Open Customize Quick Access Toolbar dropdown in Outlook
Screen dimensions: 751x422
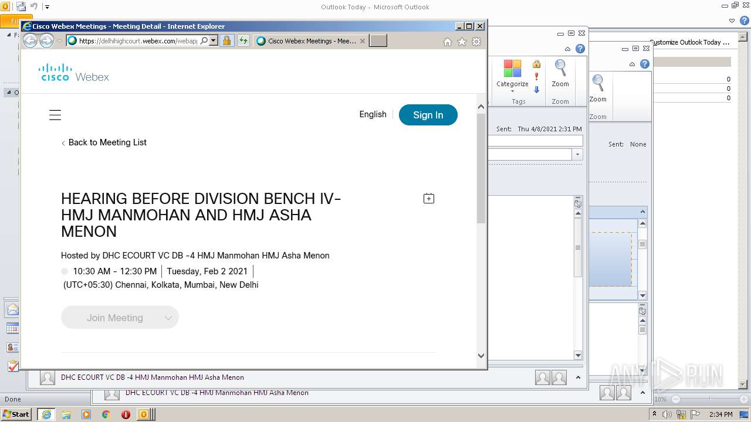48,7
